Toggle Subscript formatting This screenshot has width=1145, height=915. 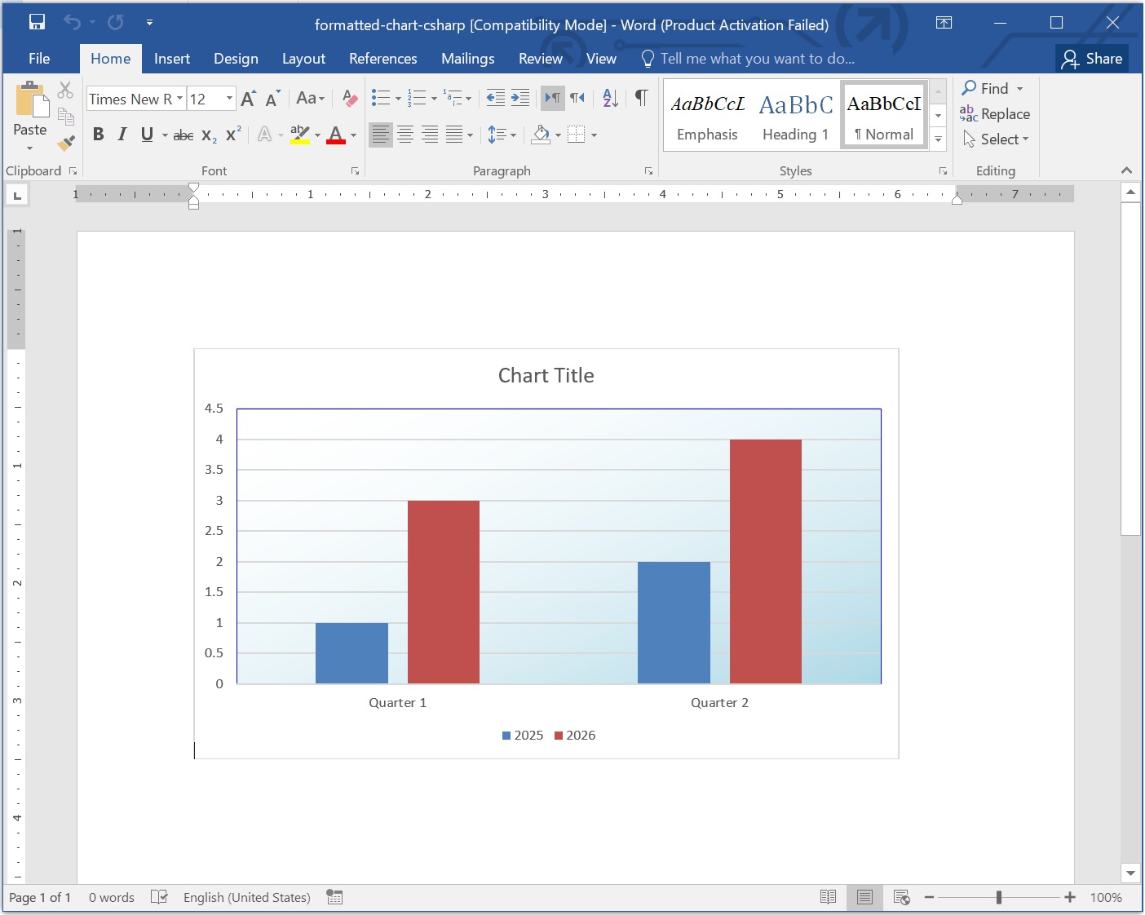209,135
